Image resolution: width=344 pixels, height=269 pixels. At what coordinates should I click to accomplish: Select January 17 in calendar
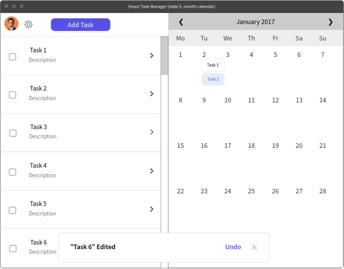[228, 146]
